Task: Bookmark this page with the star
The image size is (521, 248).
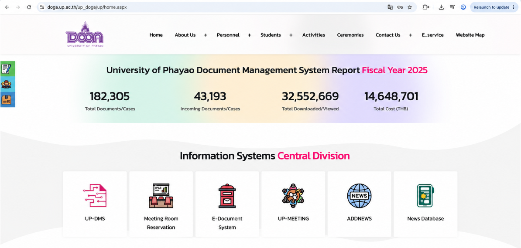Action: click(410, 7)
